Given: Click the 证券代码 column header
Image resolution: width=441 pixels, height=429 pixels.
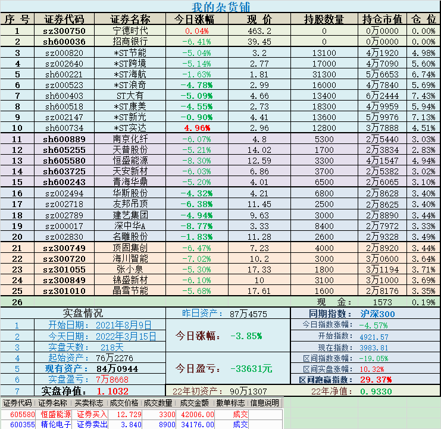Looking at the screenshot, I should coord(64,19).
